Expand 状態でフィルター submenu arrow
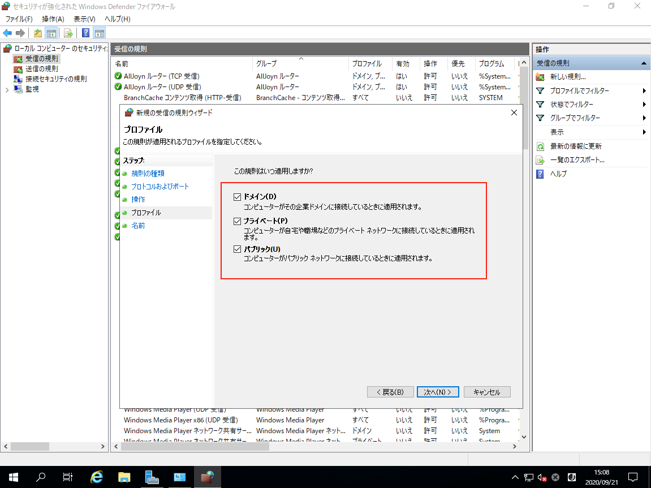651x488 pixels. pos(644,105)
